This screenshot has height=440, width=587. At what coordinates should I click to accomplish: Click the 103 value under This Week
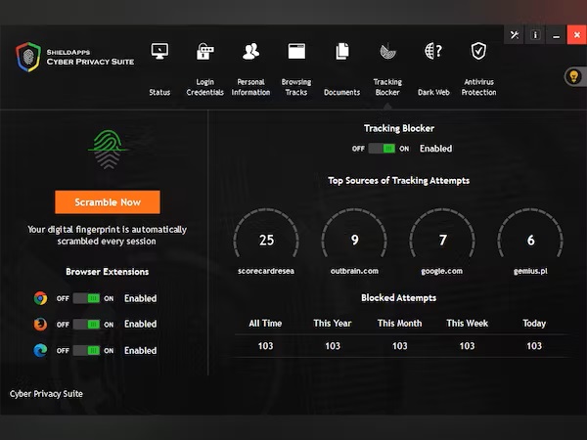click(468, 346)
